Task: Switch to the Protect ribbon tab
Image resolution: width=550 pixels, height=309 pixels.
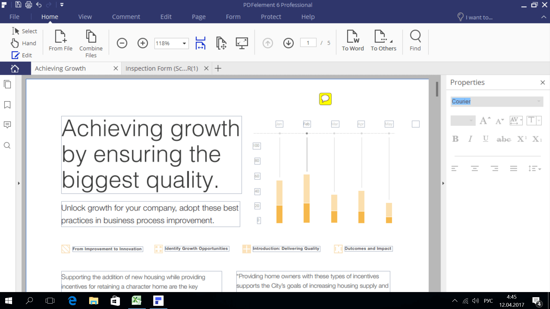Action: click(271, 17)
